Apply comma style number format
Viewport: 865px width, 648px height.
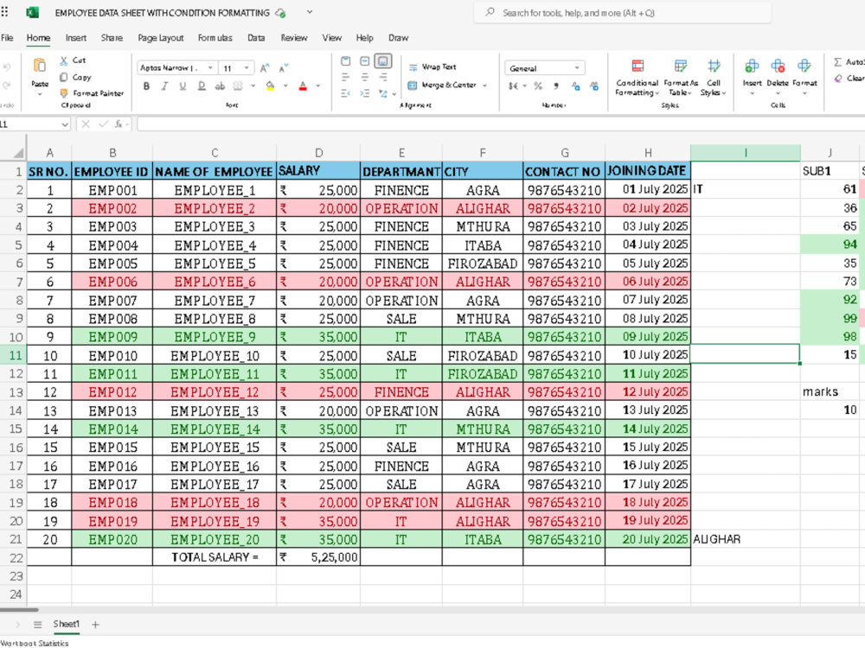coord(556,86)
